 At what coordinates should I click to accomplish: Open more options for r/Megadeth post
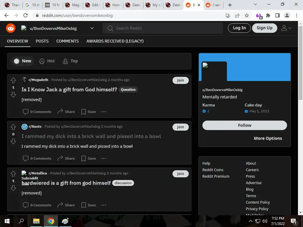[104, 112]
